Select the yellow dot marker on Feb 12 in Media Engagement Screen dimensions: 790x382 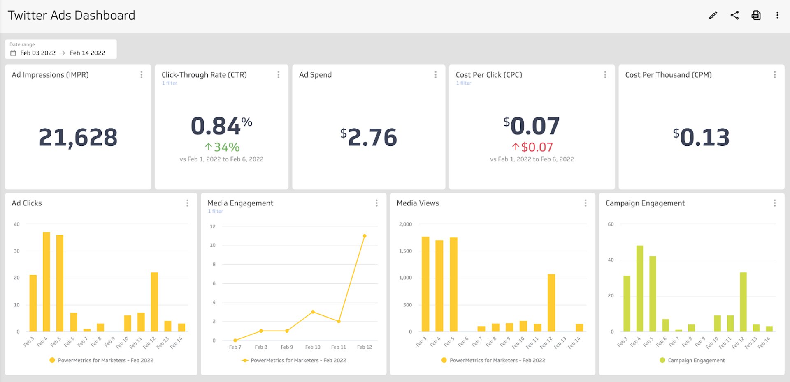[365, 236]
